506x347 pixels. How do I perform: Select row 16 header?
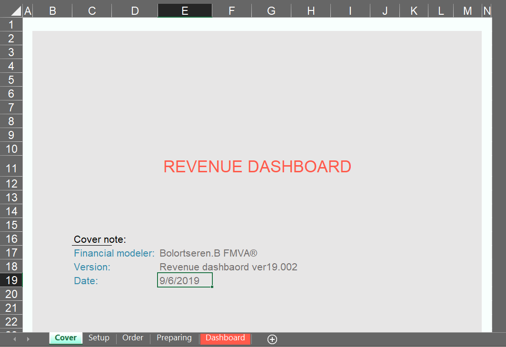tap(11, 239)
